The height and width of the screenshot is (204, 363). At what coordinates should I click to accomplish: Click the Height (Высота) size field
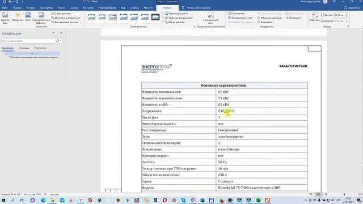click(339, 15)
